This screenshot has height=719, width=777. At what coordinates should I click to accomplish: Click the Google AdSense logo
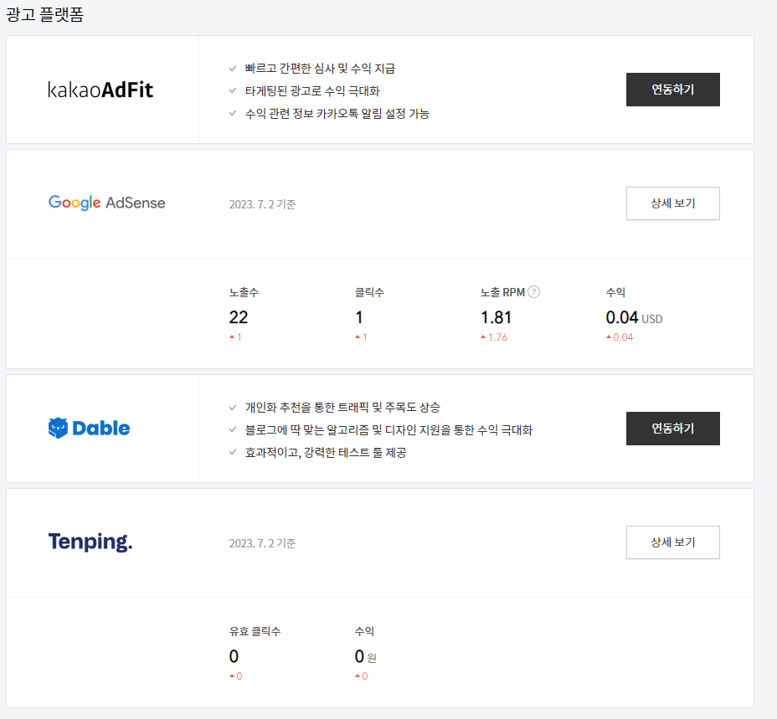(106, 203)
